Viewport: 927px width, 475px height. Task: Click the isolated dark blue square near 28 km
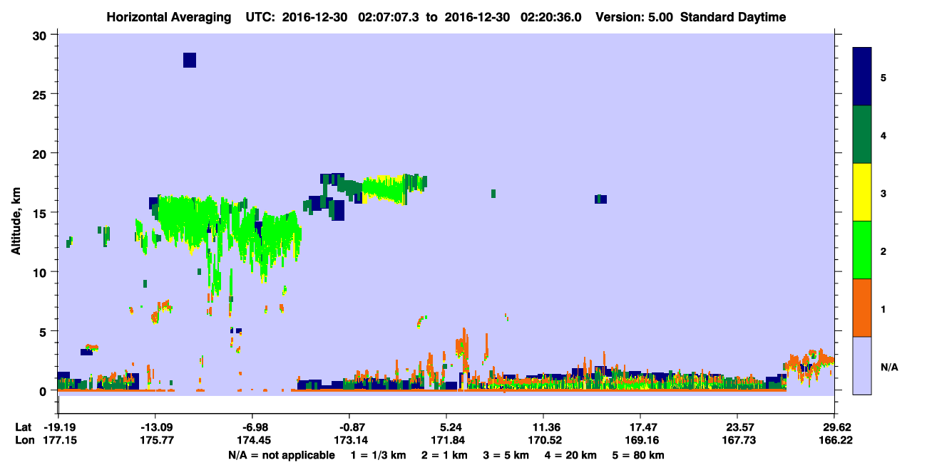point(189,60)
